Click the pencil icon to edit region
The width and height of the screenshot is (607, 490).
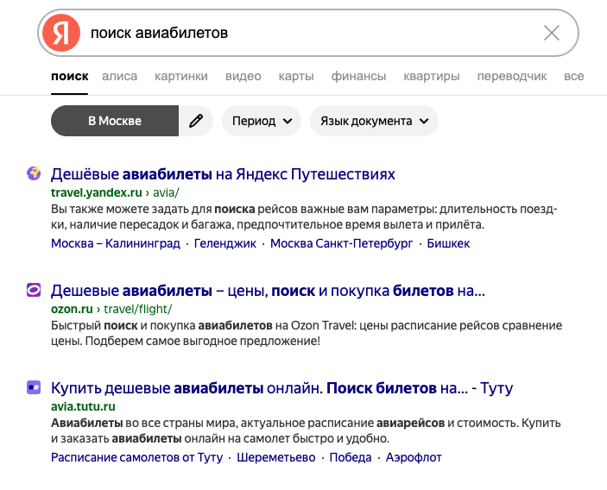click(196, 121)
